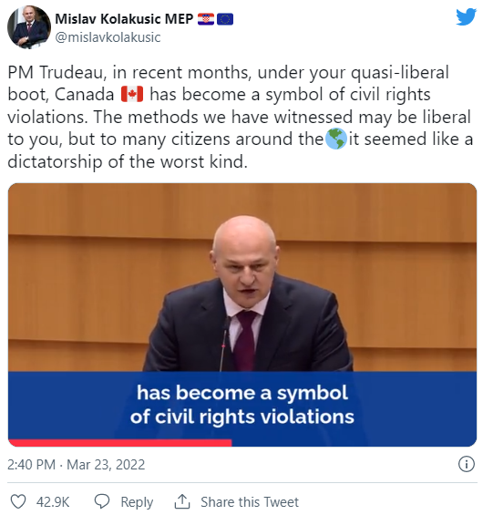The height and width of the screenshot is (515, 483).
Task: Open the 2:40 PM Mar 23, 2022 timestamp
Action: click(77, 465)
